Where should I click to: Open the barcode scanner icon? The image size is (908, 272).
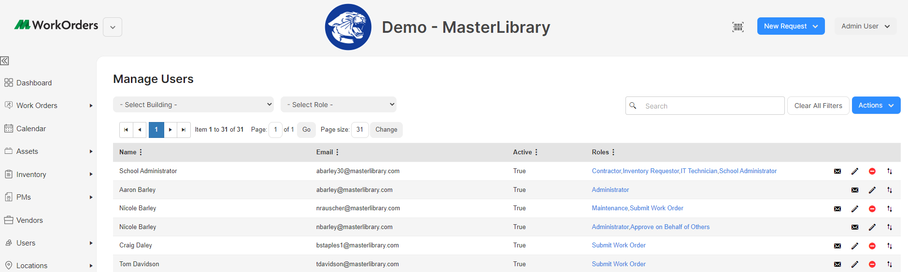(x=738, y=27)
